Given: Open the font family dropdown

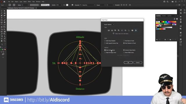Looking at the screenshot, I should (x=94, y=5).
